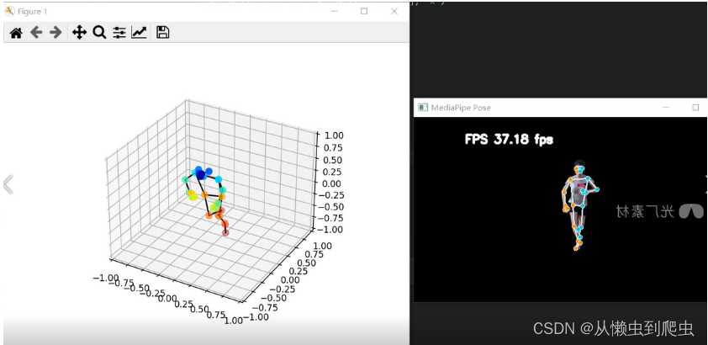Click the FPS counter text overlay
Screen dimensions: 708x345
(x=509, y=140)
